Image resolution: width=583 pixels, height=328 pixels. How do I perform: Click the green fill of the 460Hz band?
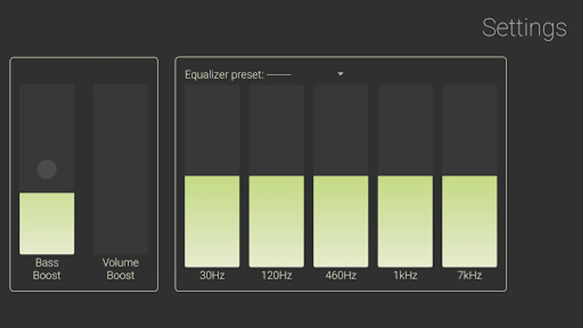[x=341, y=221]
